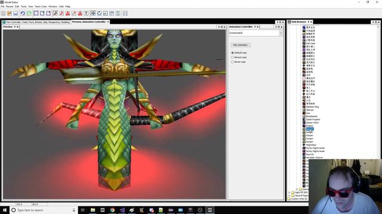The height and width of the screenshot is (214, 382).
Task: Open the Windows Start menu
Action: tap(5, 210)
